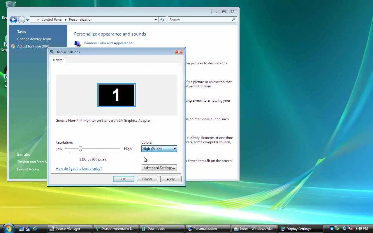Launch Internet Explorer from quick launch
373x233 pixels.
click(x=35, y=229)
